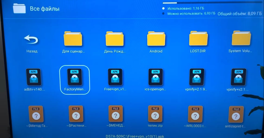Open the ics-openvpn APK installer

click(x=156, y=77)
